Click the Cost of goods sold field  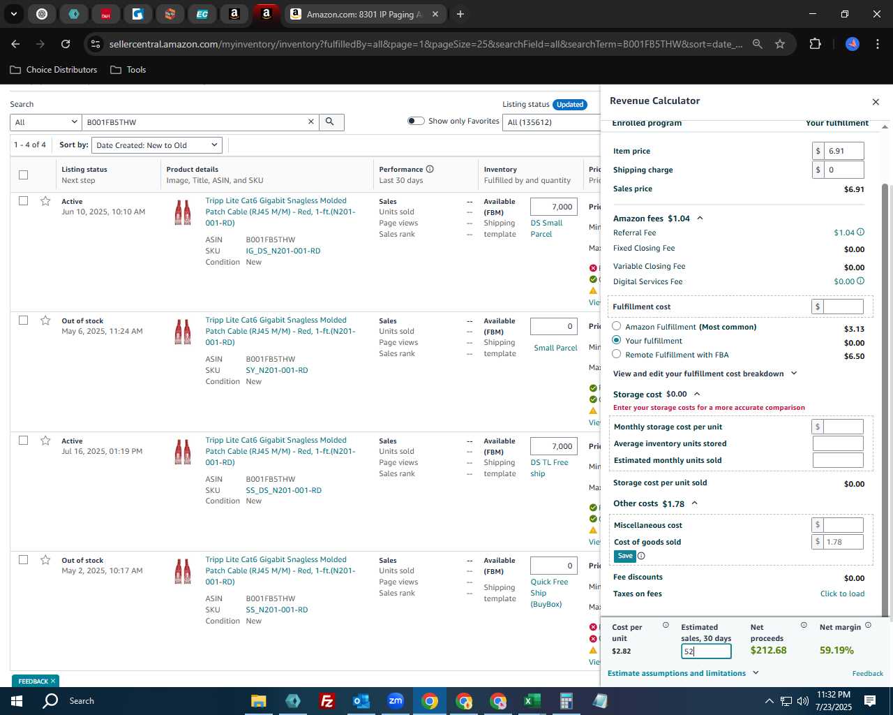click(x=843, y=542)
